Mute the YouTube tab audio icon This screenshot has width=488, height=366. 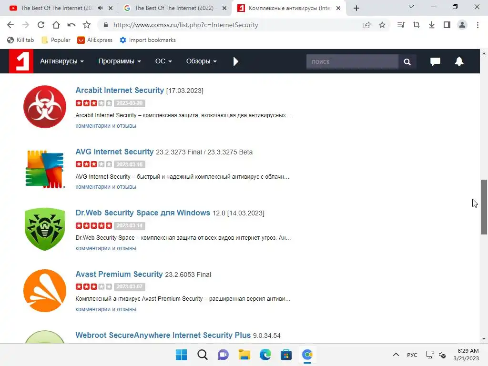[x=100, y=8]
